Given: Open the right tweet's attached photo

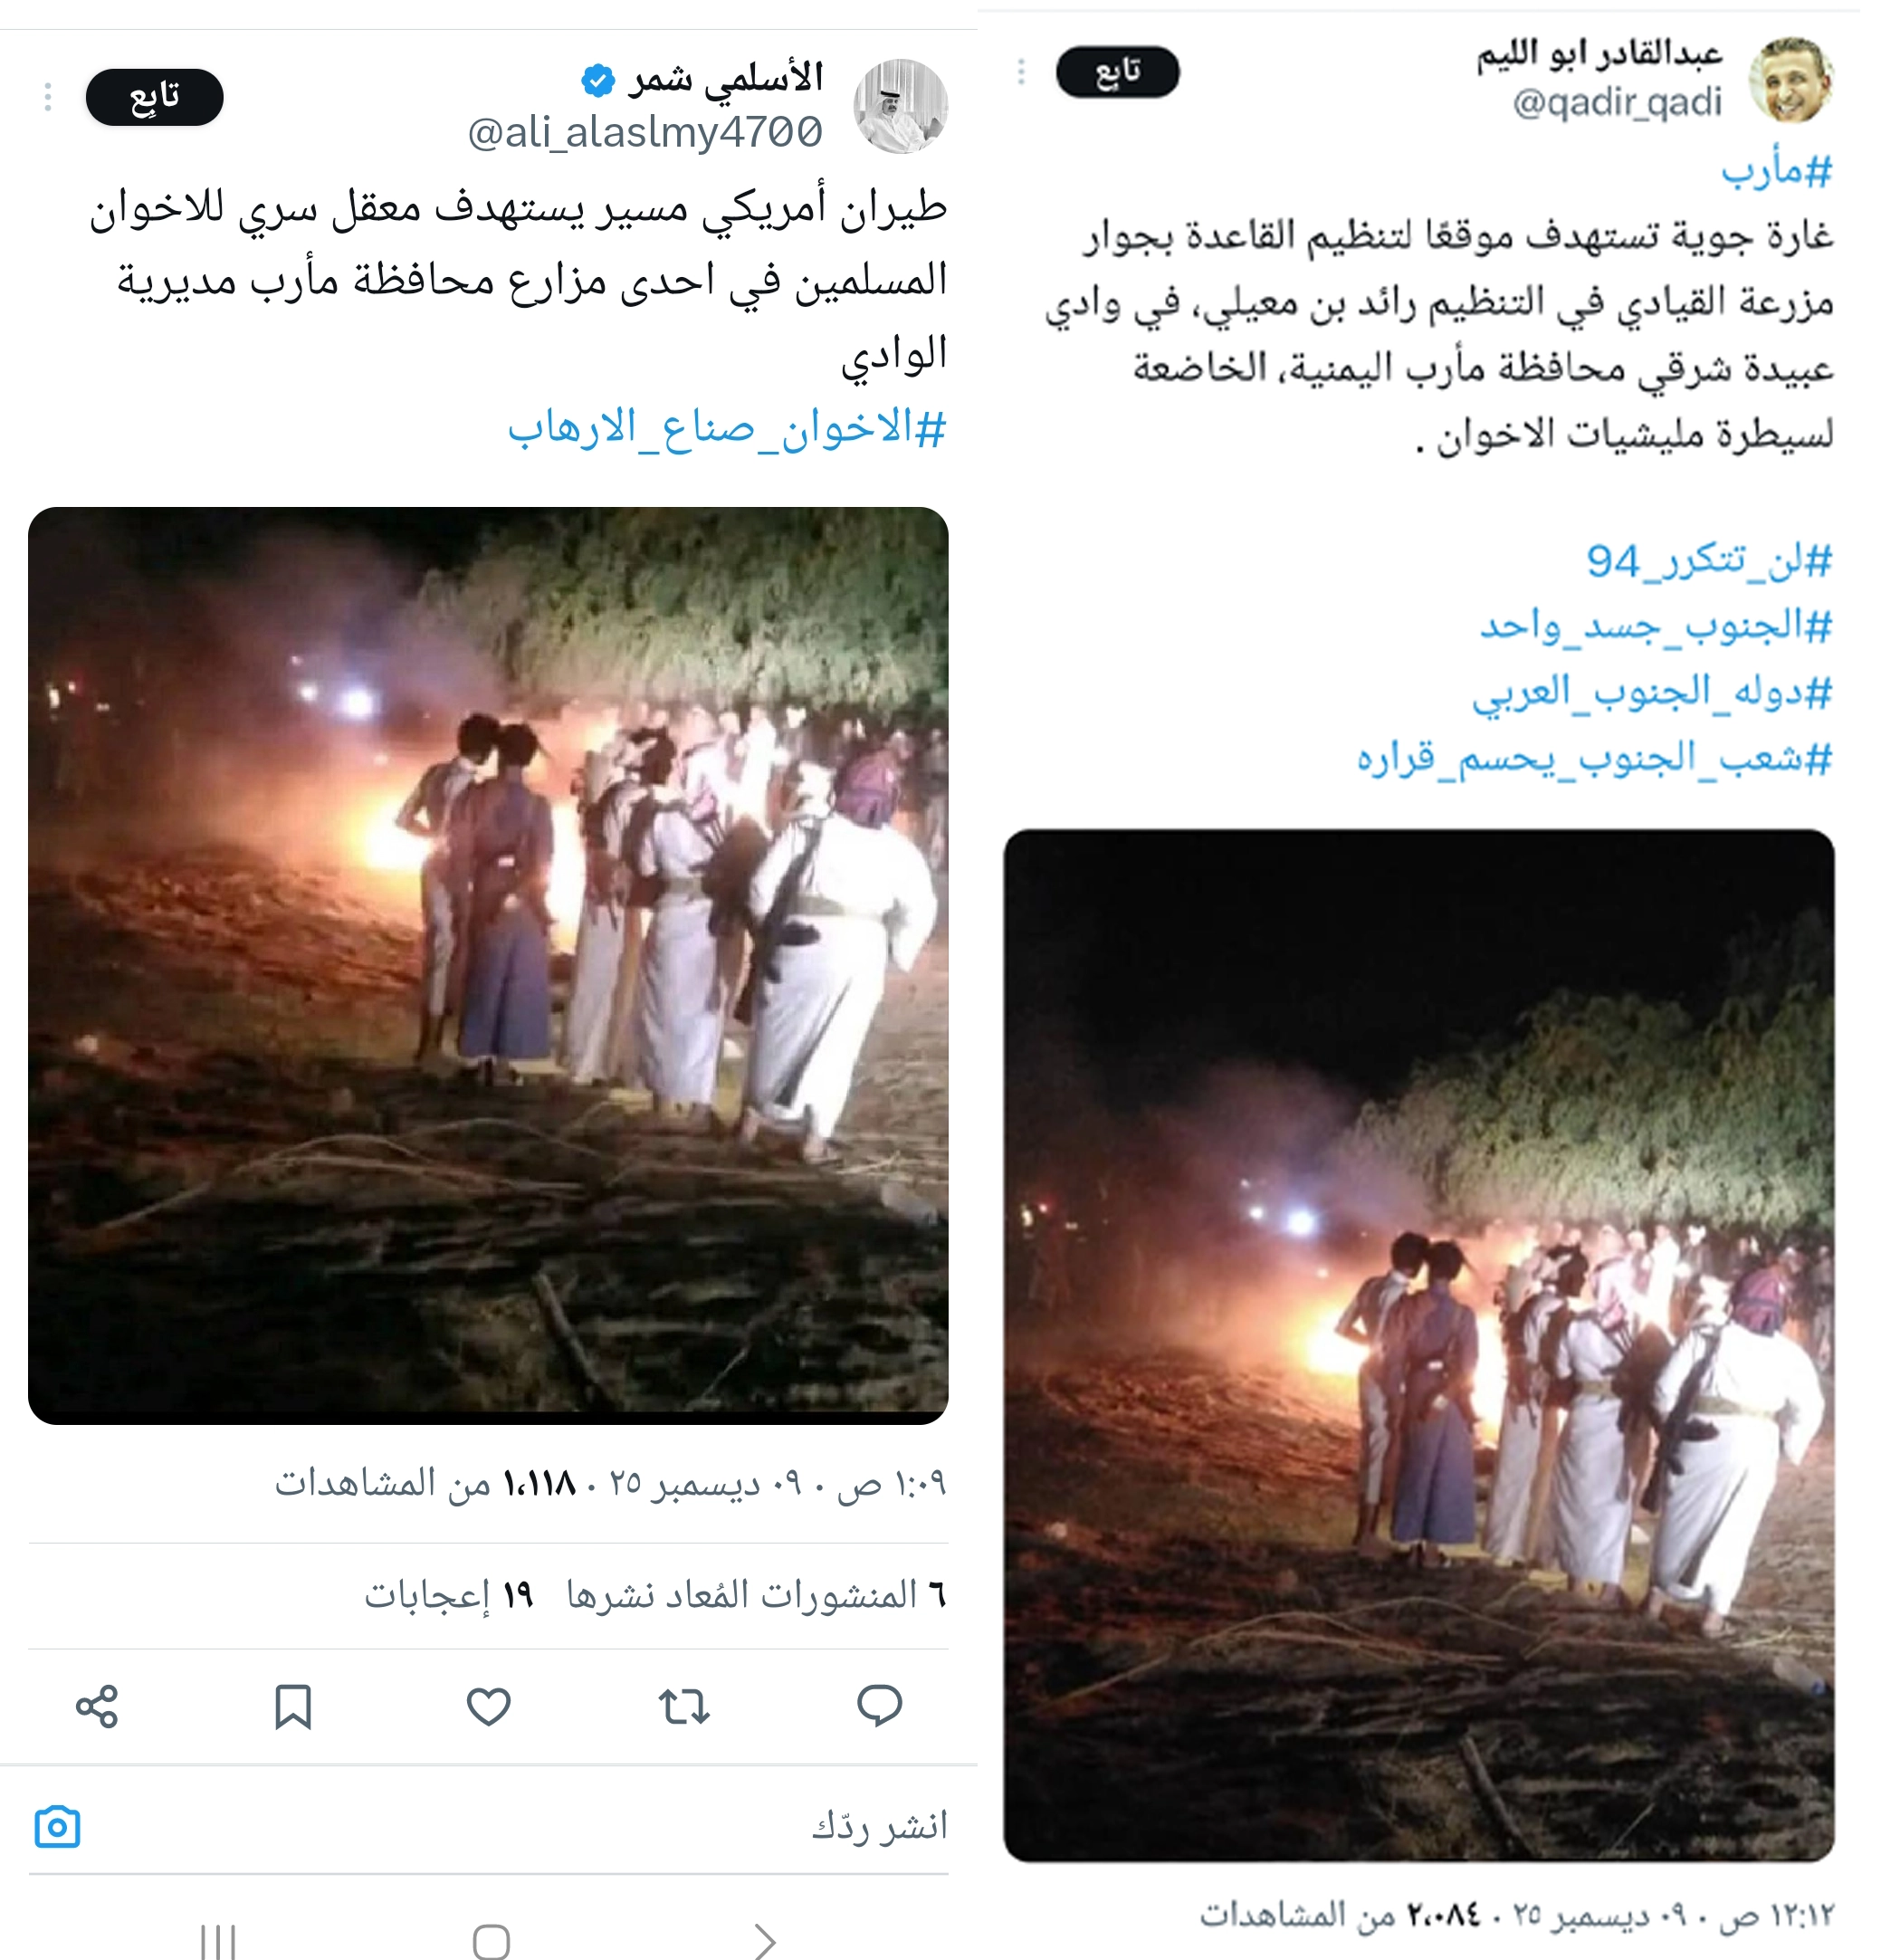Looking at the screenshot, I should coord(1419,1344).
